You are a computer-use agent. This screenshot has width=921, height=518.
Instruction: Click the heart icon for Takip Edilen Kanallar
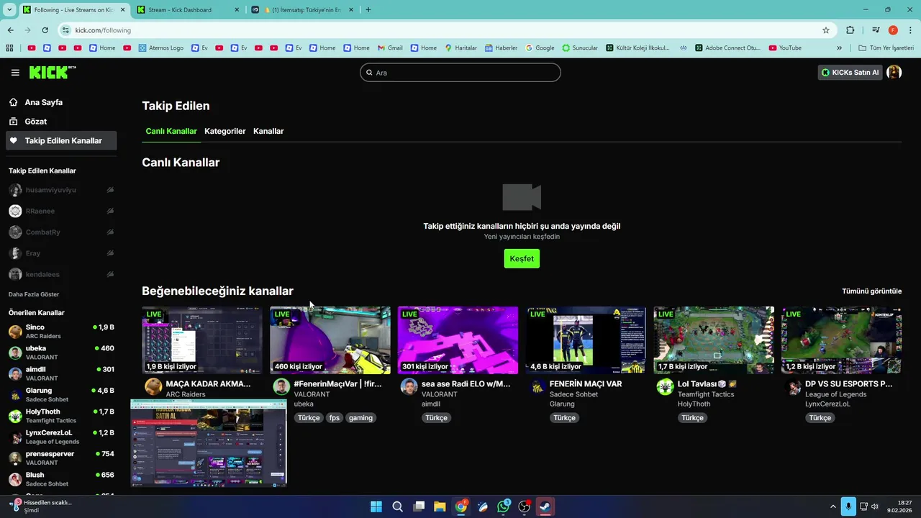pyautogui.click(x=13, y=140)
